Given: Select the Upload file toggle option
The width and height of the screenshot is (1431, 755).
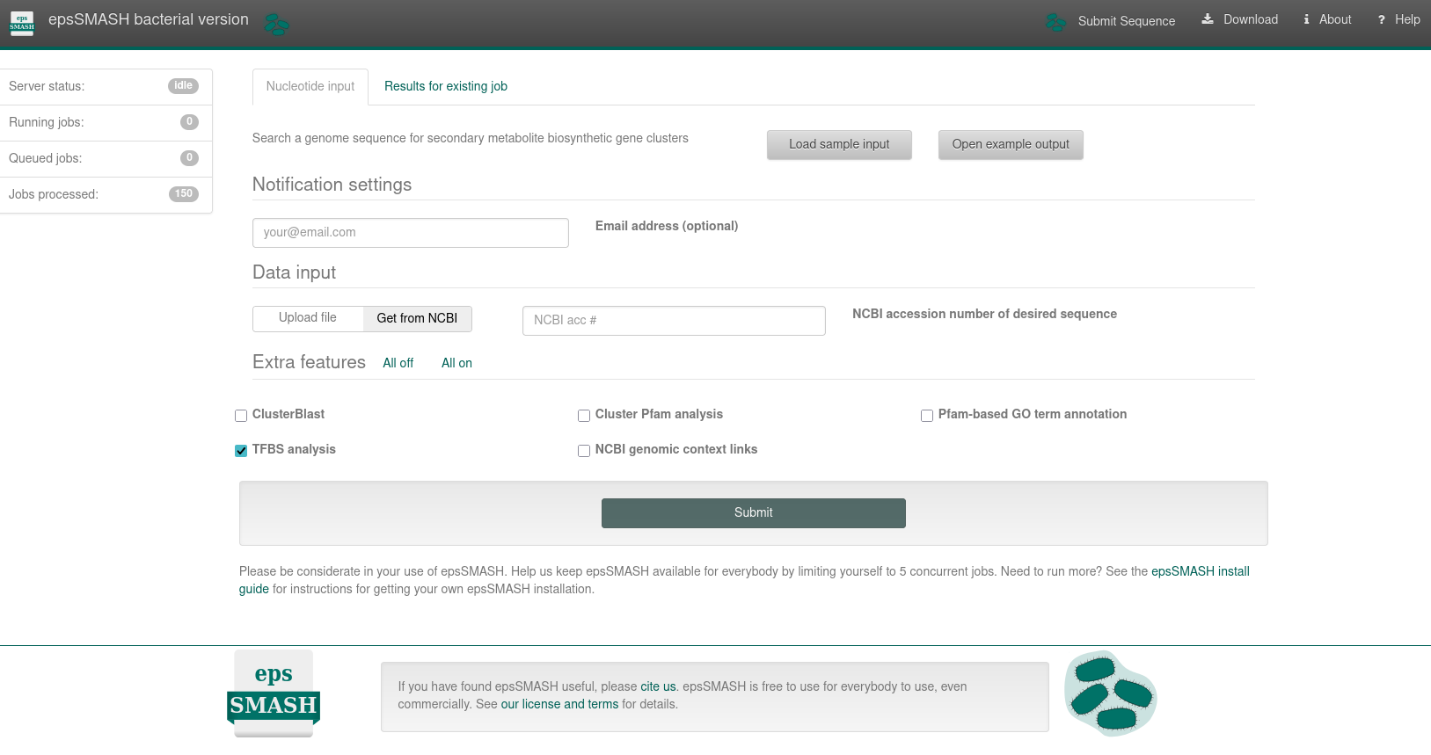Looking at the screenshot, I should point(308,318).
